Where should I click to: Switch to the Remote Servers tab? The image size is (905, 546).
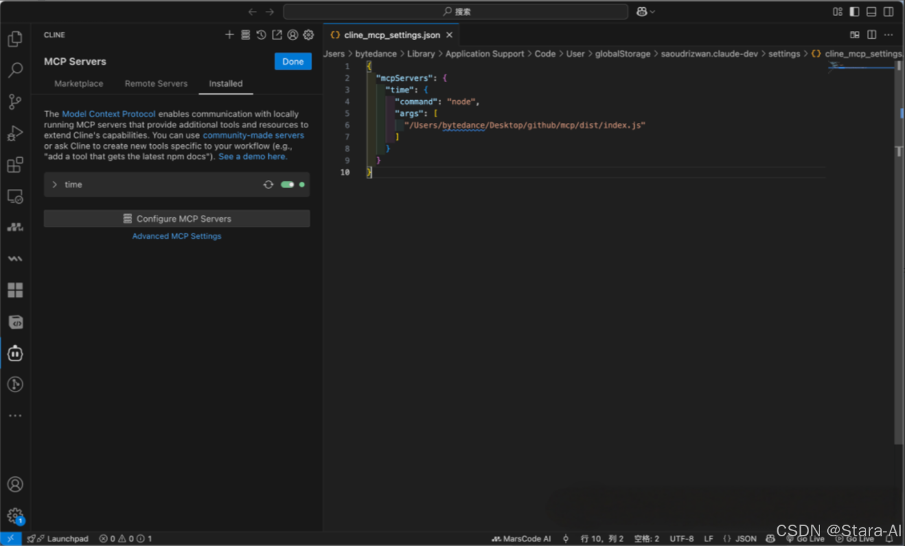pyautogui.click(x=156, y=83)
